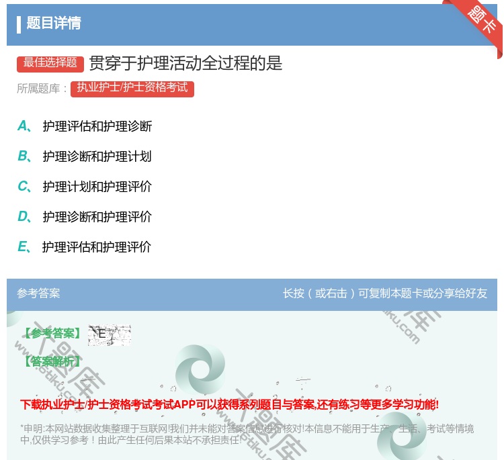Click the 长按（或右击）可复制本题卡 hint text
This screenshot has height=460, width=504.
pos(385,293)
